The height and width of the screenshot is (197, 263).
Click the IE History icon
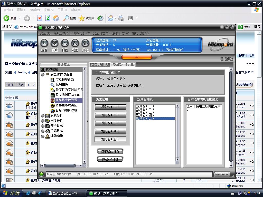pos(101,18)
